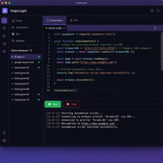This screenshot has height=163, width=163.
Task: Switch to the Automation tab
Action: click(x=55, y=20)
